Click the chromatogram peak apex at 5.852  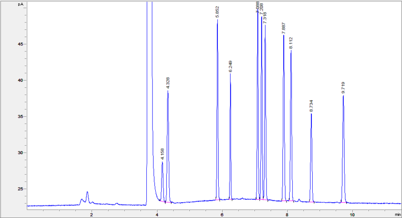coord(217,20)
